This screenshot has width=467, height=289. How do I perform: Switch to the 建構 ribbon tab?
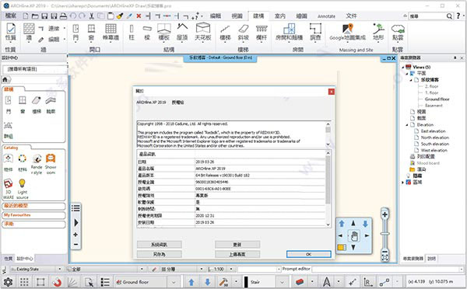(x=258, y=16)
